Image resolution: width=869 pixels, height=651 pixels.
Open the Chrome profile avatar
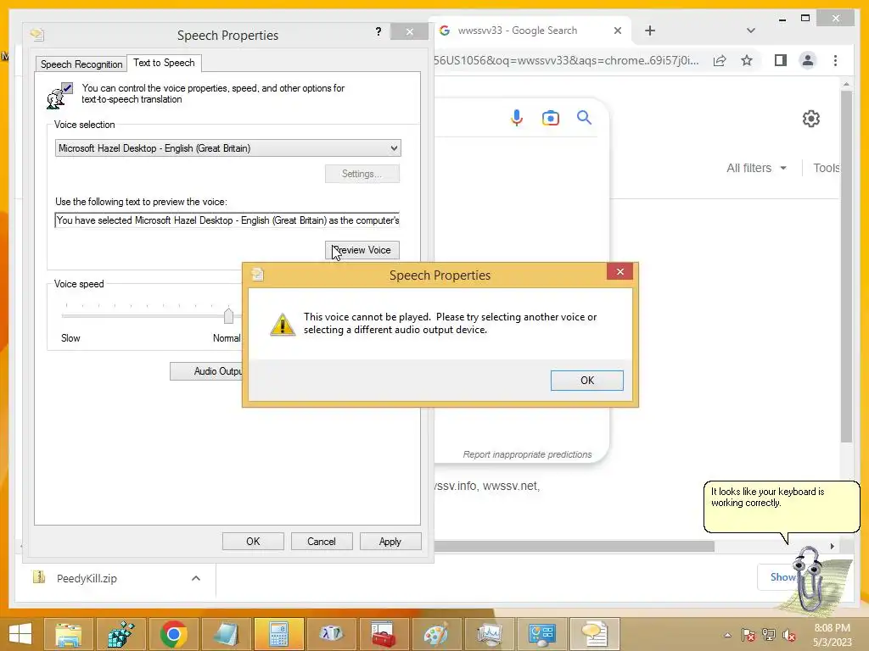[x=808, y=60]
